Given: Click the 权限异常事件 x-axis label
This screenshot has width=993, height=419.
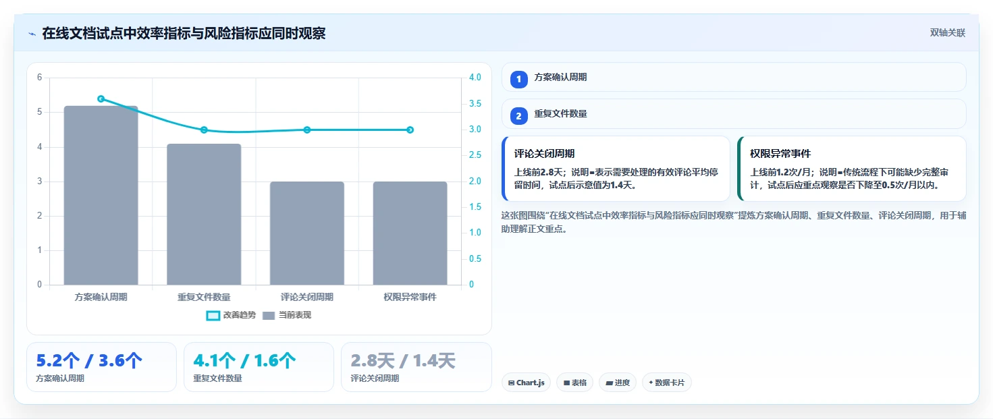Looking at the screenshot, I should click(410, 297).
